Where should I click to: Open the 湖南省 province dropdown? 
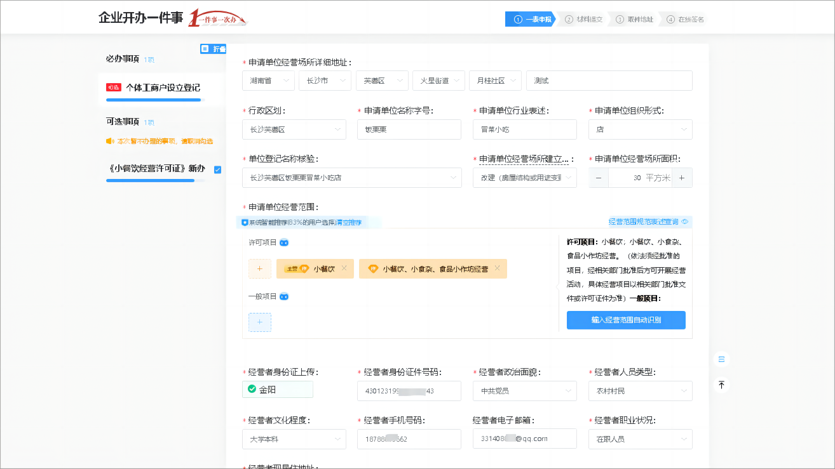[x=268, y=81]
